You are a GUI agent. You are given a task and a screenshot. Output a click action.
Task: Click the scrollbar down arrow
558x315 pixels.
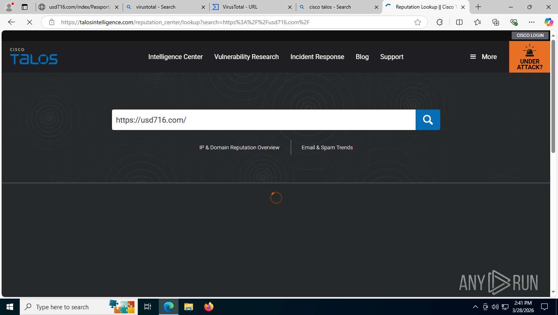click(x=553, y=292)
